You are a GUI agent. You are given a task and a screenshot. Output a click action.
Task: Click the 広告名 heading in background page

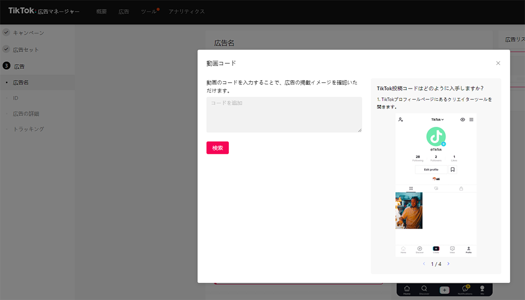click(224, 43)
